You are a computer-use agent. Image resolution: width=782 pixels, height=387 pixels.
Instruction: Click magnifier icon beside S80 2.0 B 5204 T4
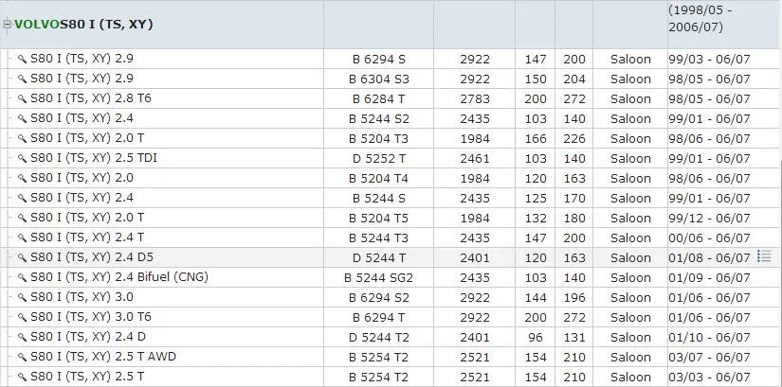(22, 178)
